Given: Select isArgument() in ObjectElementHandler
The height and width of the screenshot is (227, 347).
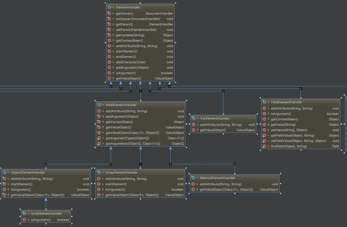Looking at the screenshot, I should (x=21, y=190).
